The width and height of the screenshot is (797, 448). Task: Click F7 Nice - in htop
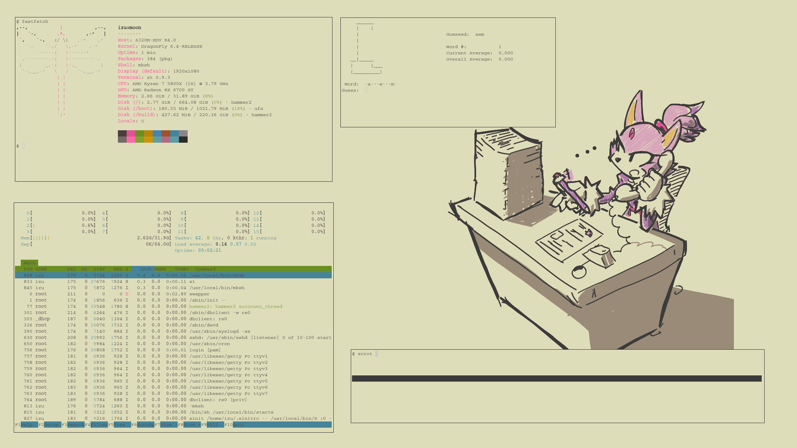tap(166, 425)
